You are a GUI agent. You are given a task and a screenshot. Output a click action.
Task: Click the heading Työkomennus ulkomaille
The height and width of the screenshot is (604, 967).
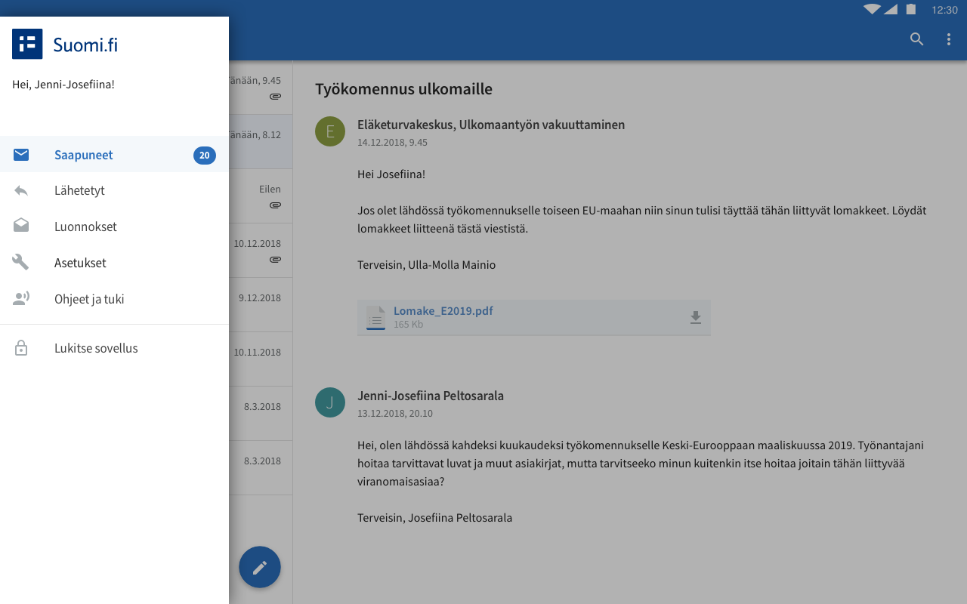403,89
